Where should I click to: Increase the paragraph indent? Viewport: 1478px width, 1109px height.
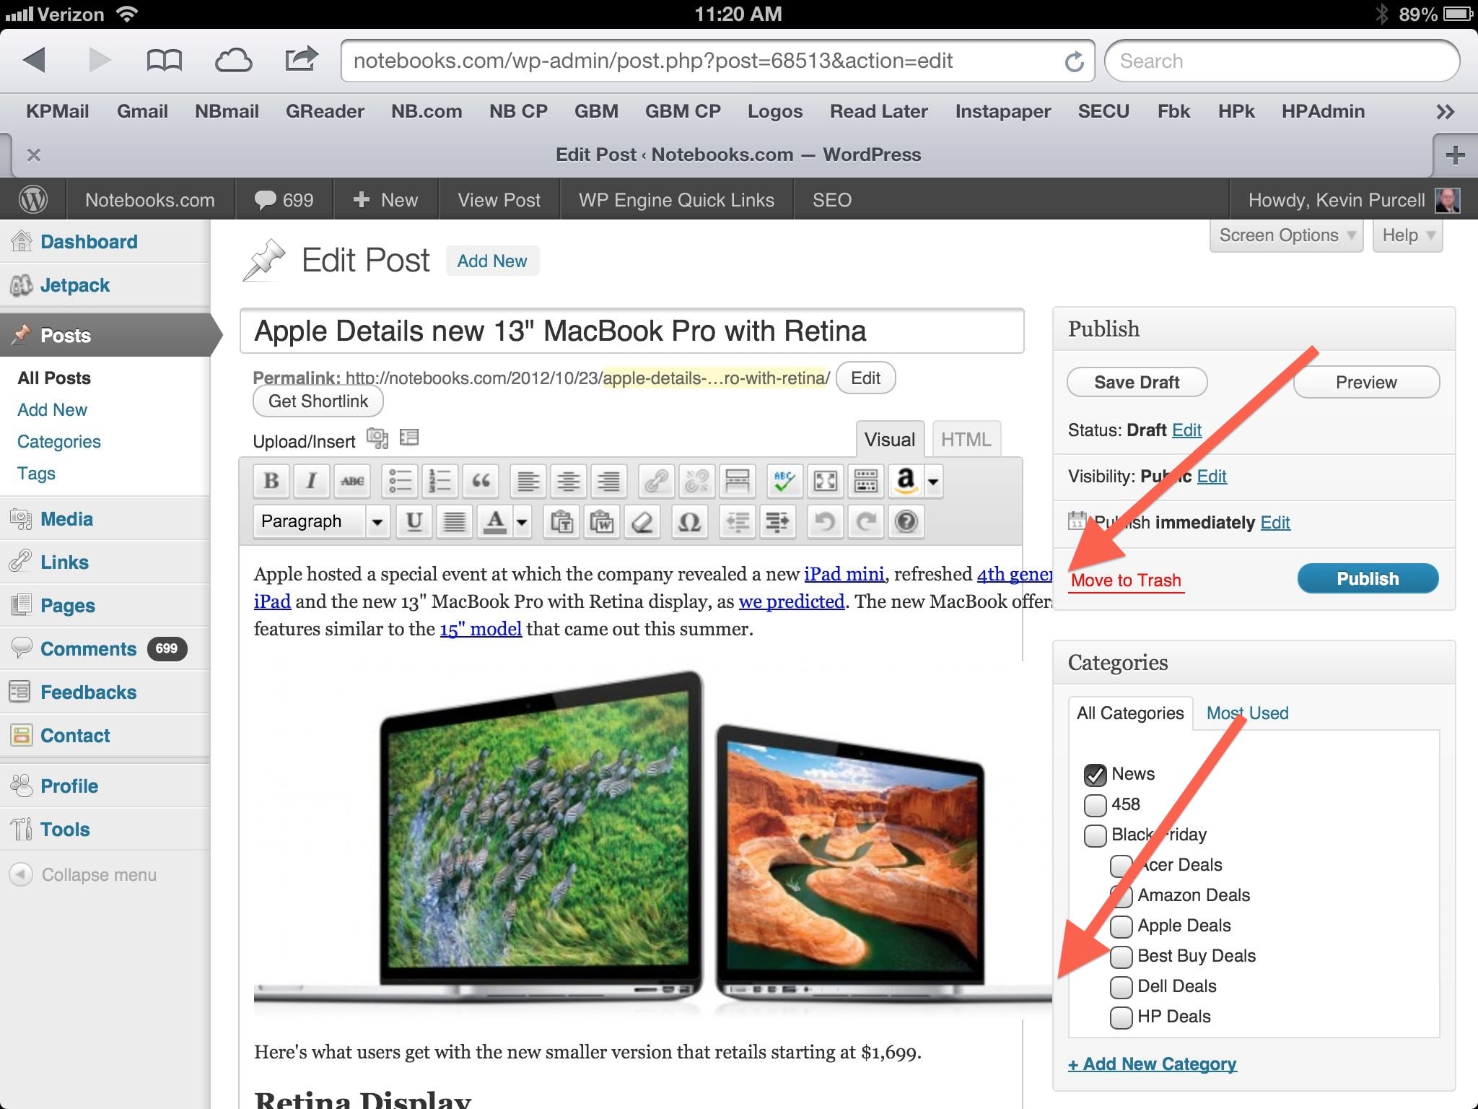coord(778,521)
